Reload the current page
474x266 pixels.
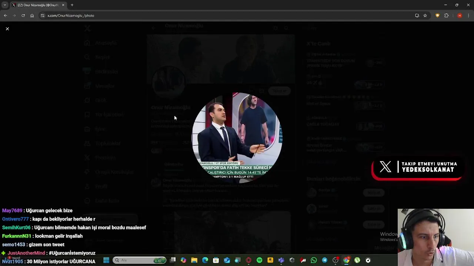click(x=23, y=16)
